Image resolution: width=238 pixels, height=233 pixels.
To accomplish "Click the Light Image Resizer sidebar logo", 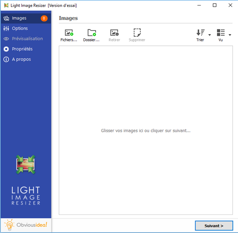I will 26,180.
